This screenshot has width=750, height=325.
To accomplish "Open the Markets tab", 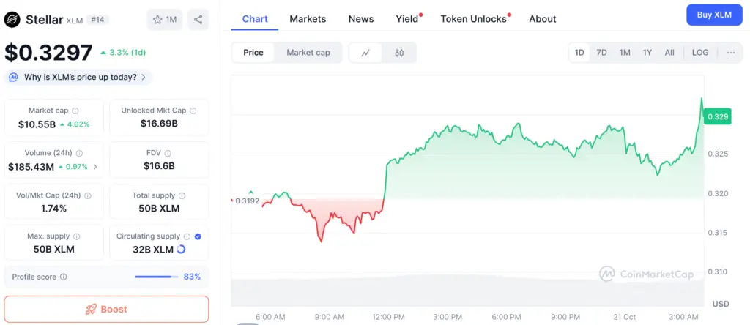I will click(x=308, y=19).
